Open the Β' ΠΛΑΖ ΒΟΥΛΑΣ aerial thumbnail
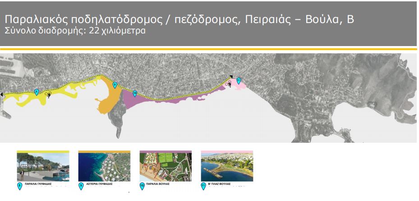The width and height of the screenshot is (419, 201). pyautogui.click(x=227, y=167)
